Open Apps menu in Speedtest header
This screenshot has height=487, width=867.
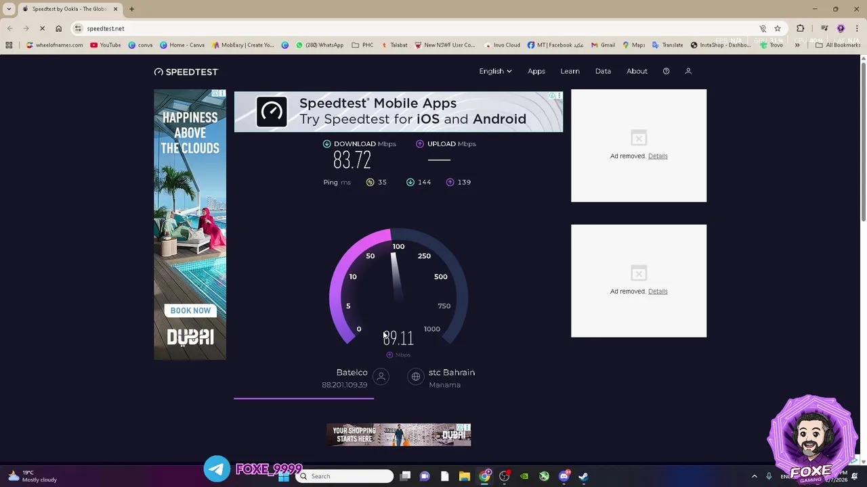(536, 71)
